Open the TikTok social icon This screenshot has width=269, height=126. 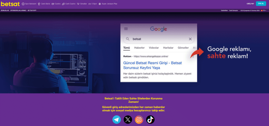point(150,119)
